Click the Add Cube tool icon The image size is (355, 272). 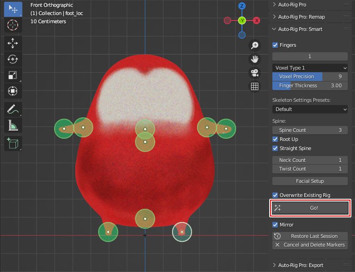(13, 143)
